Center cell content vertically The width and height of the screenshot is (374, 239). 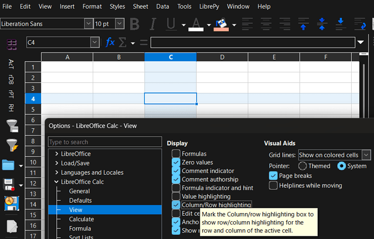[322, 24]
